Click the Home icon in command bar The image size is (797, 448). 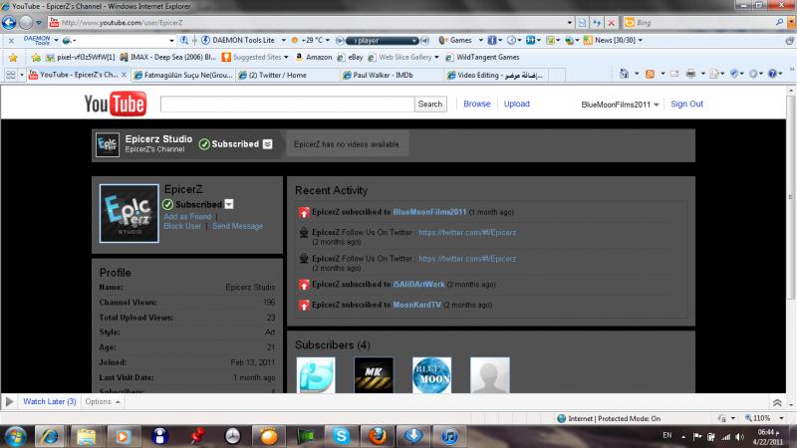pos(625,74)
